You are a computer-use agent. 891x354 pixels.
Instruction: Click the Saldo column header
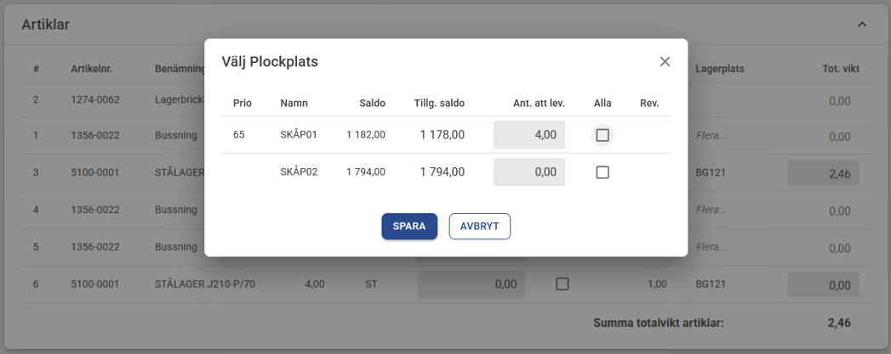click(372, 104)
